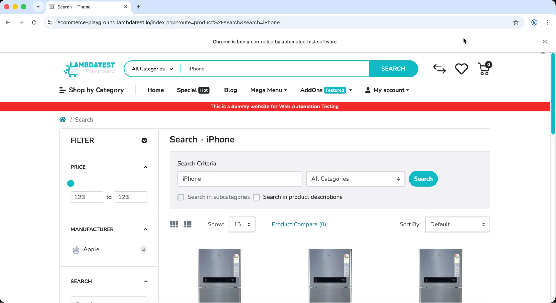Click the page vertical scrollbar
The image size is (556, 303).
[553, 94]
